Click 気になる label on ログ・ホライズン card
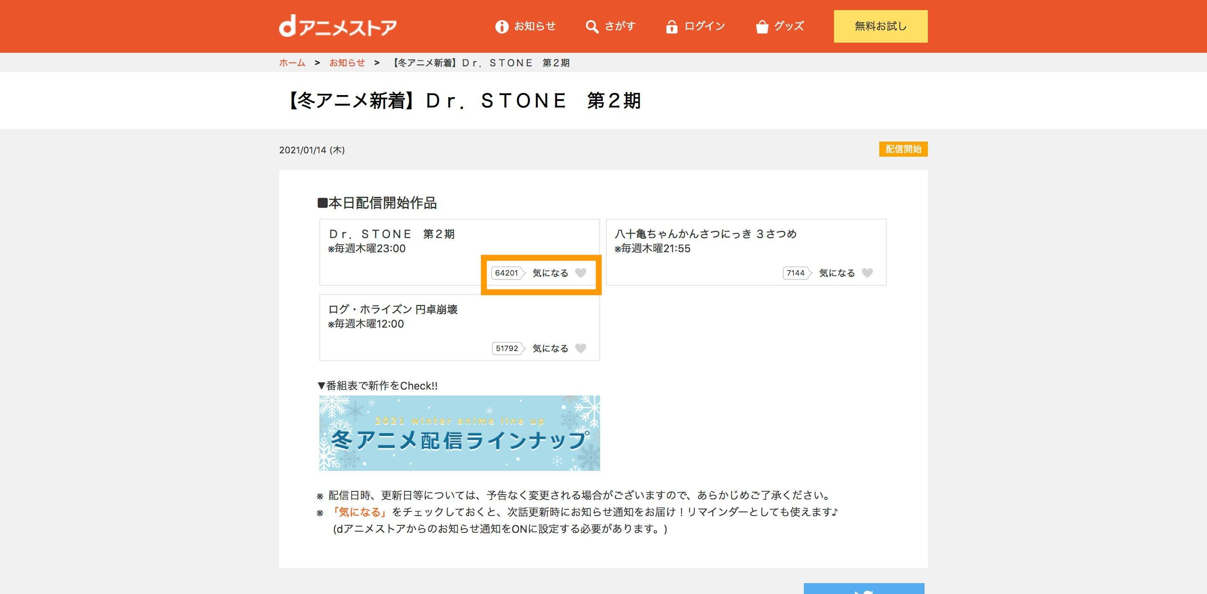The image size is (1207, 594). pyautogui.click(x=550, y=348)
